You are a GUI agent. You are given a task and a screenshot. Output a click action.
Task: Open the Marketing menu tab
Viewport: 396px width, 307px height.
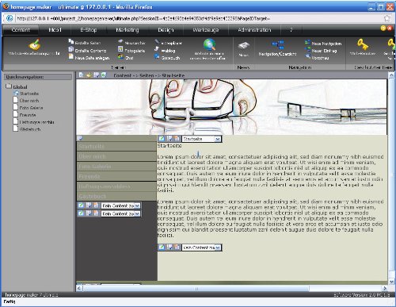(128, 30)
